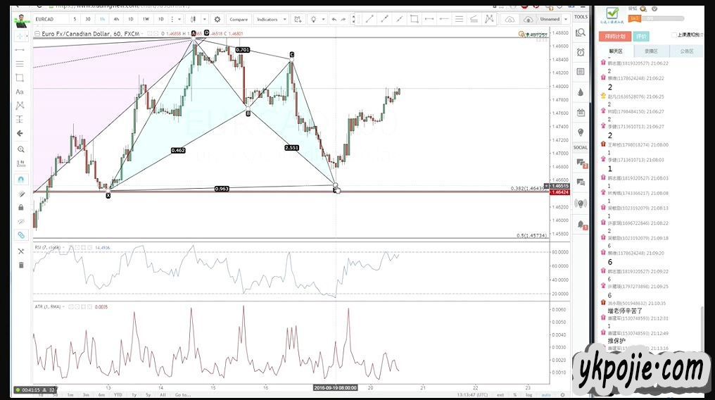715x400 pixels.
Task: Click the orange 拜师计划 button
Action: click(615, 36)
